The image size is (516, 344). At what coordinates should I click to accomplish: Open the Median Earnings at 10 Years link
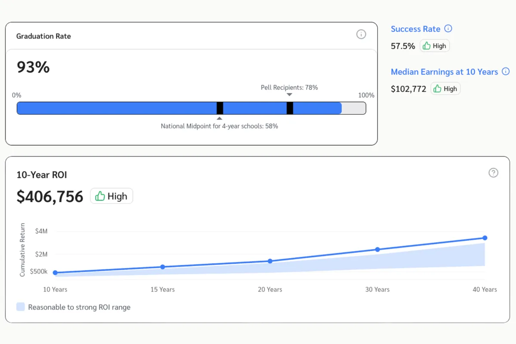(444, 72)
